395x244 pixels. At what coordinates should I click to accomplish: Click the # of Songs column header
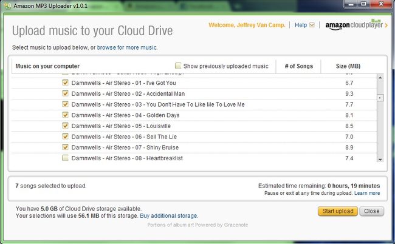(x=299, y=66)
